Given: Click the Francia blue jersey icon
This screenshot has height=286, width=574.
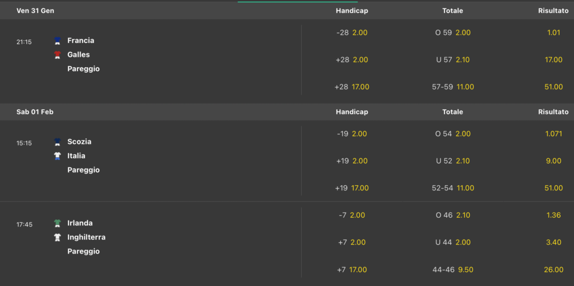Looking at the screenshot, I should 57,41.
